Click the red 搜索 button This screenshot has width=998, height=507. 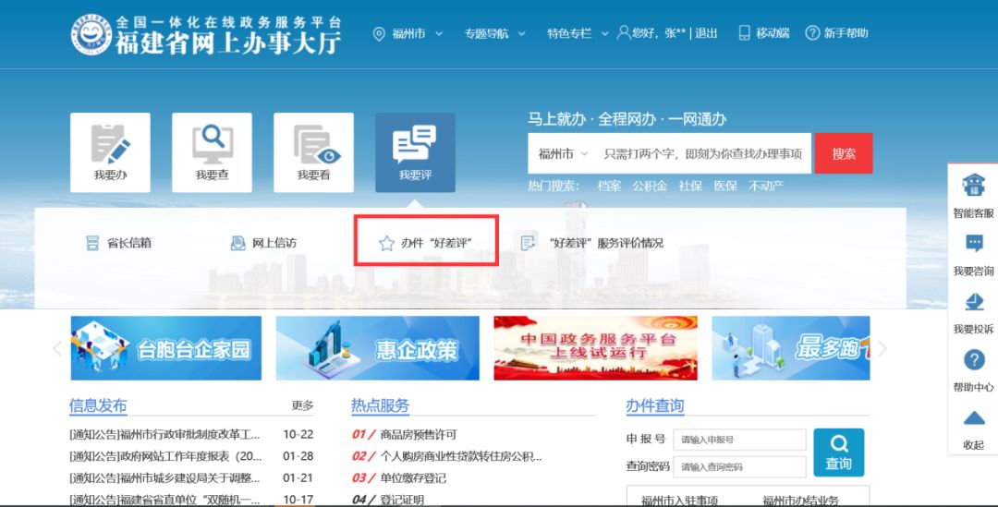pos(844,153)
